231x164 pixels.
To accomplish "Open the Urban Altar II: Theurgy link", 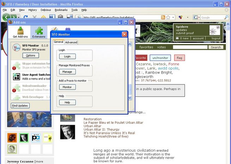I will click(102, 129).
